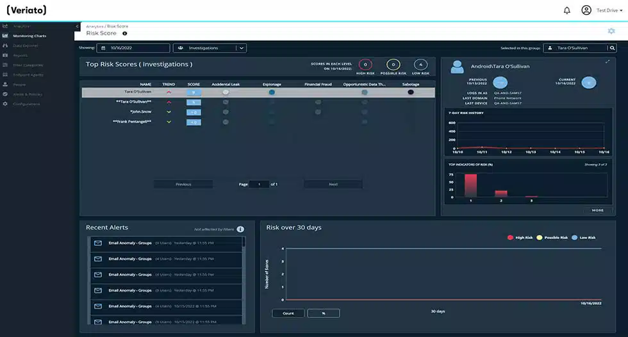Click the page number input field
The image size is (628, 337).
[259, 185]
